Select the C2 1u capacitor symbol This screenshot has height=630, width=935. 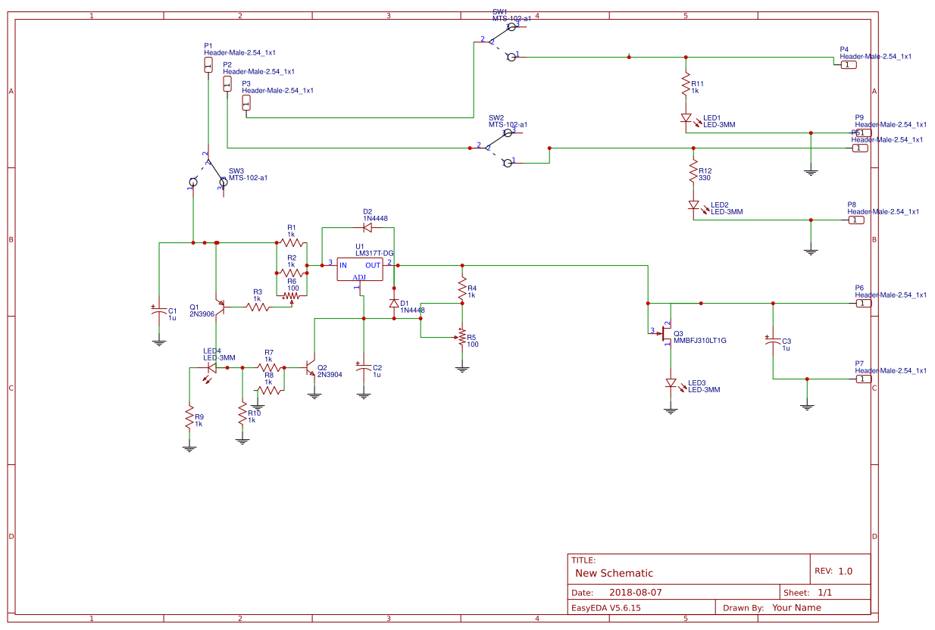364,368
